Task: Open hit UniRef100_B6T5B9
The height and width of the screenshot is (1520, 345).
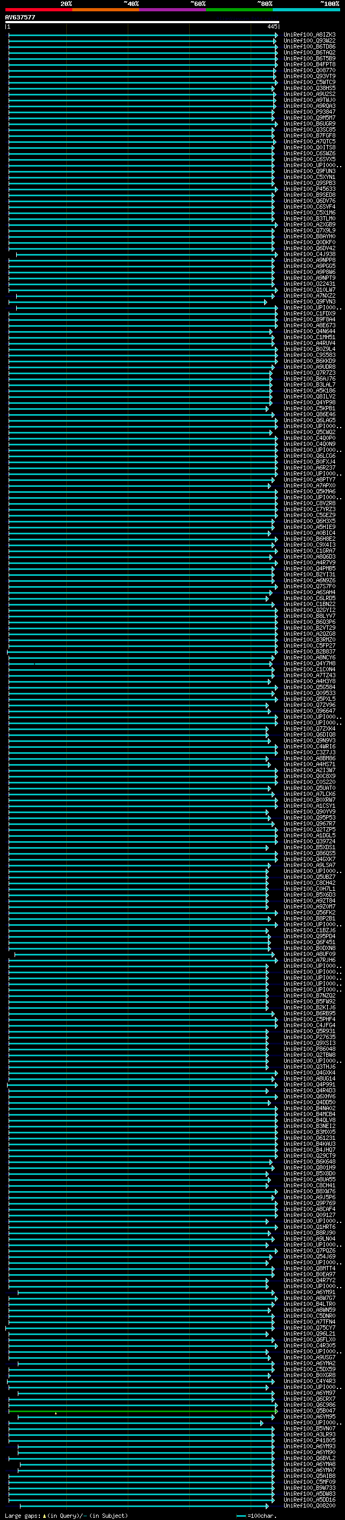Action: [309, 58]
